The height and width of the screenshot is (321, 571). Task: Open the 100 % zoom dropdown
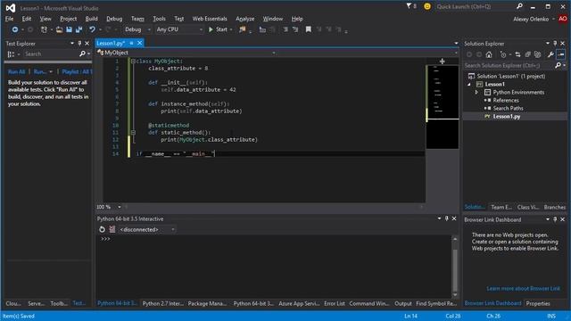[119, 207]
